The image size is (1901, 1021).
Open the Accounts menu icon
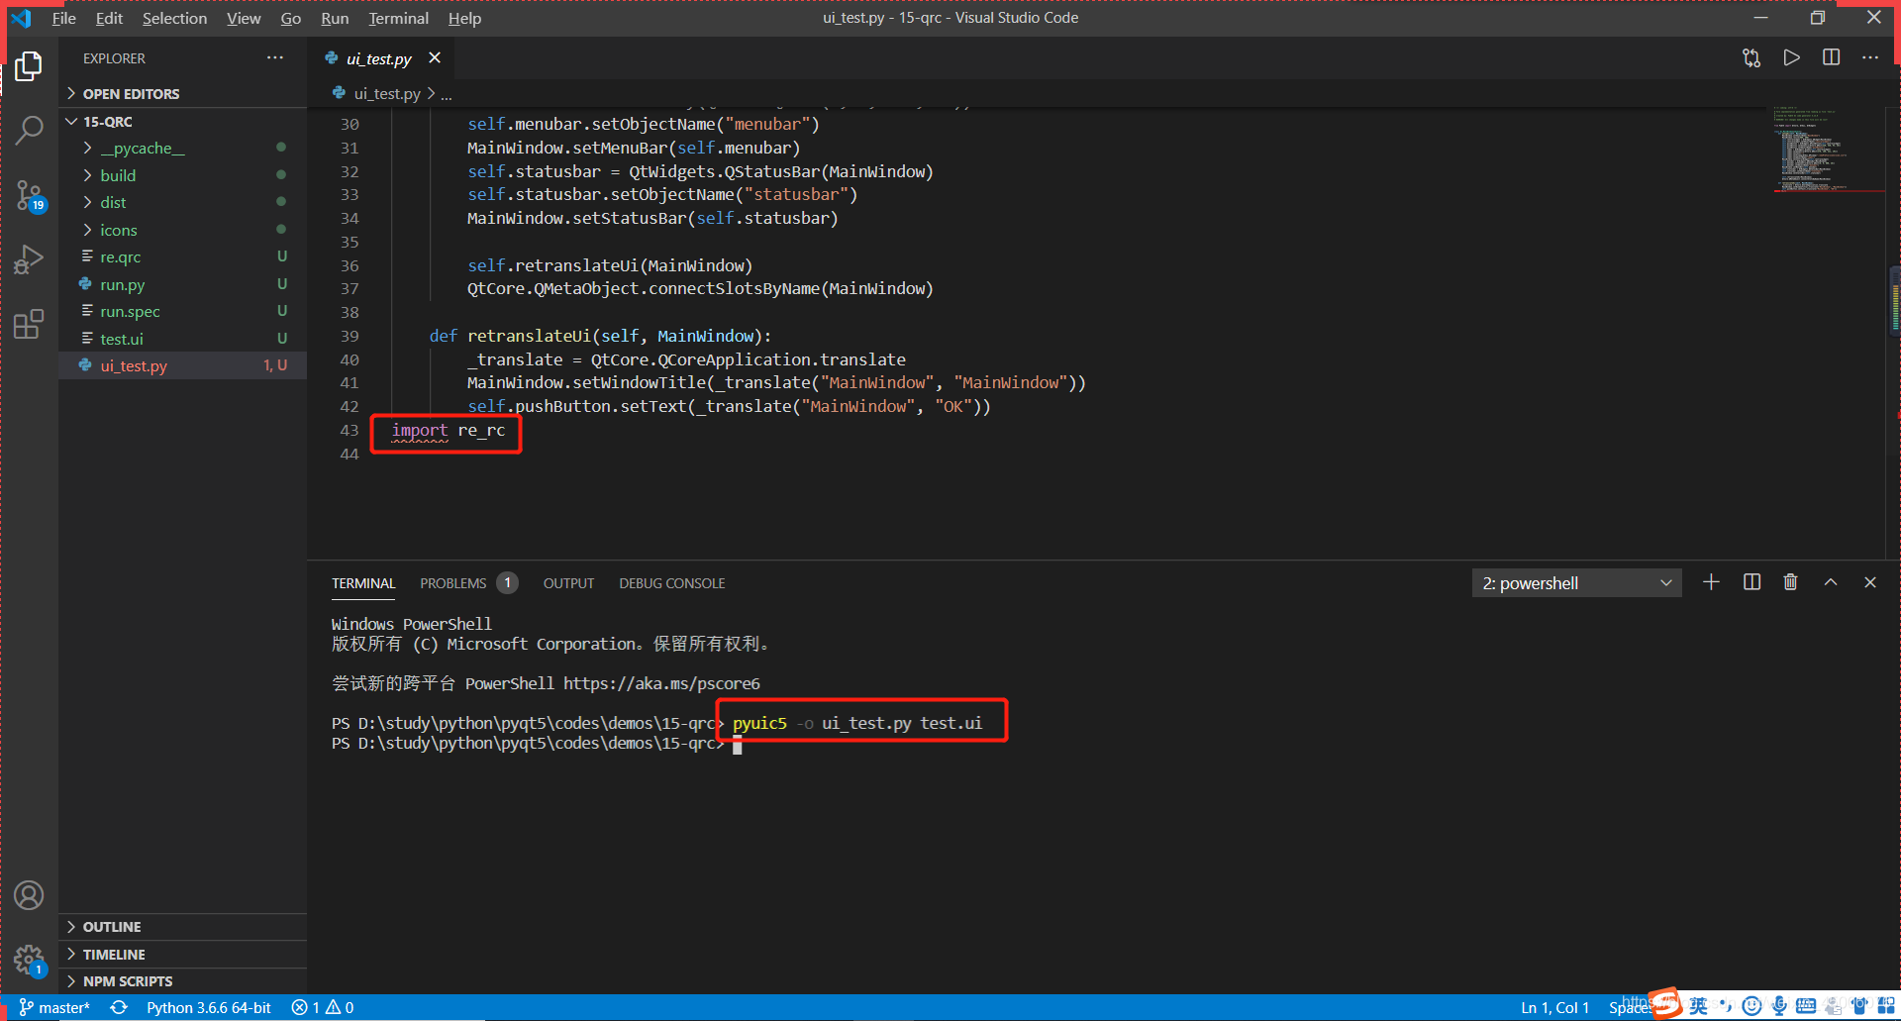(x=29, y=895)
